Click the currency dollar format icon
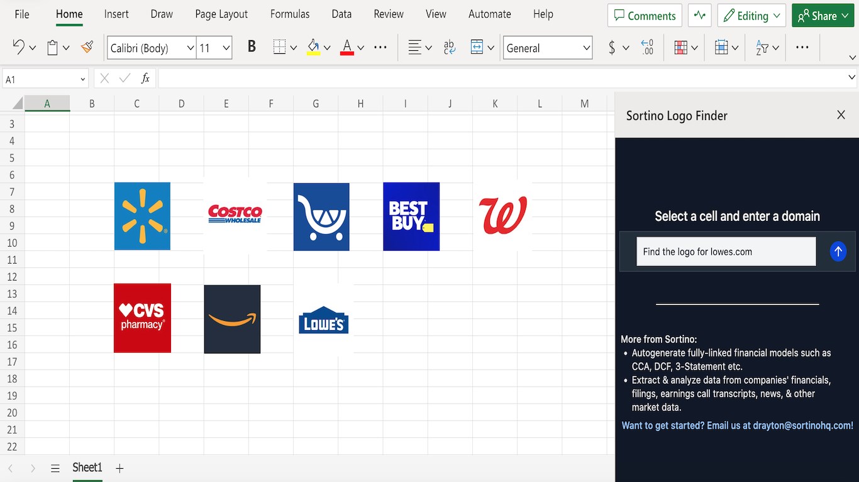This screenshot has width=859, height=482. click(x=612, y=48)
